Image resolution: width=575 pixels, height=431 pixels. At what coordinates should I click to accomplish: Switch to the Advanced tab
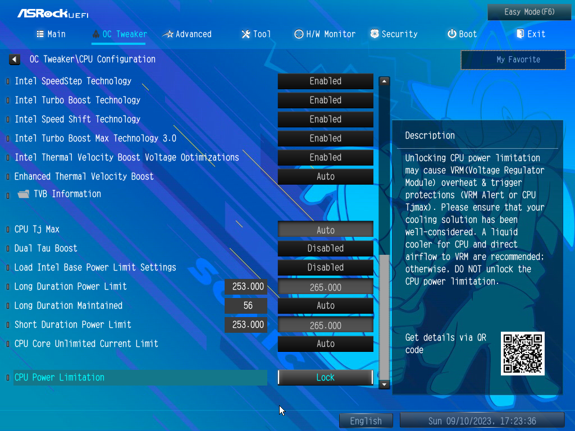click(187, 34)
